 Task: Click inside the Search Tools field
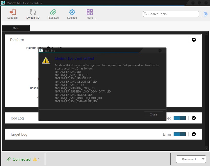171,14
